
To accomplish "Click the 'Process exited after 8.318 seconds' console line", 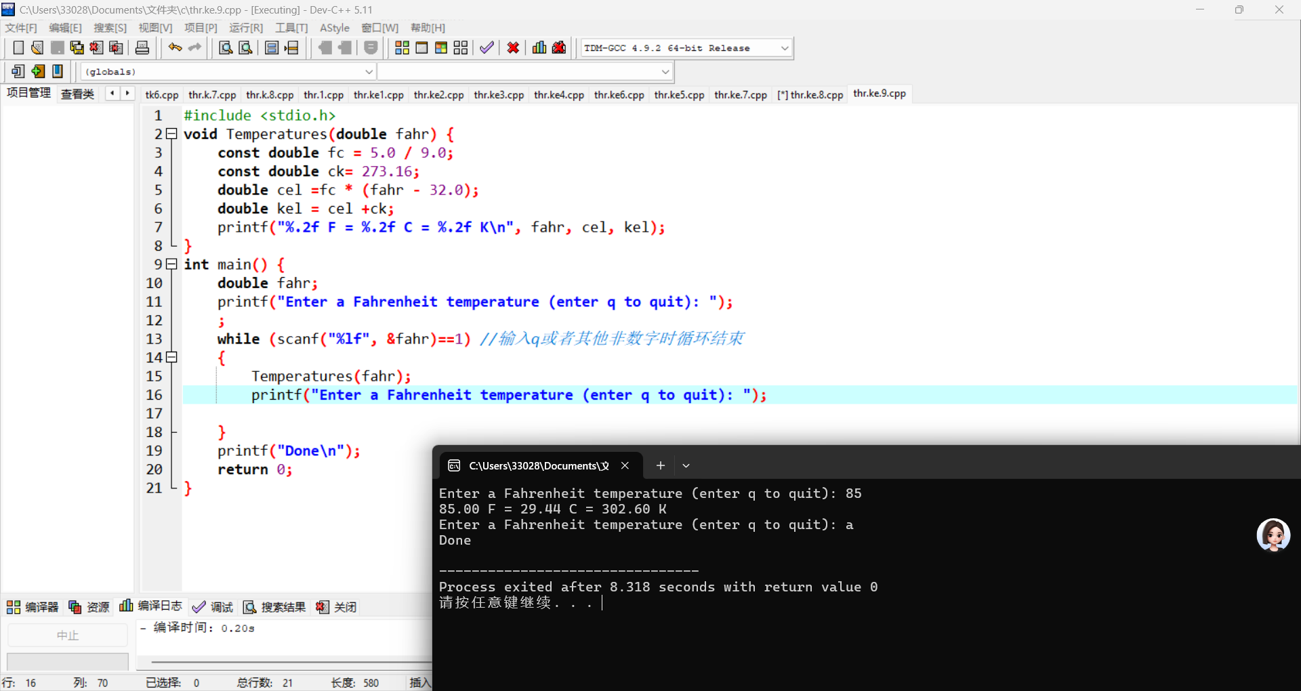I will click(658, 587).
